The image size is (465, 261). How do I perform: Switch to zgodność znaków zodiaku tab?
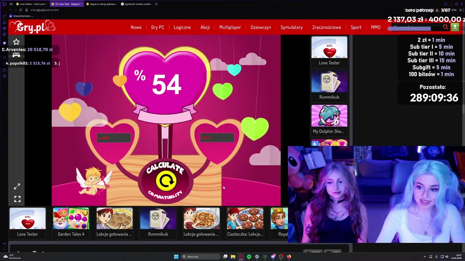136,4
